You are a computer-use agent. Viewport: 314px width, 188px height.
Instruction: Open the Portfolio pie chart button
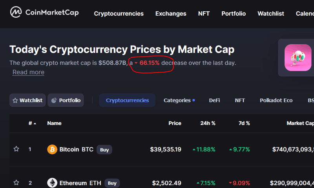click(66, 100)
